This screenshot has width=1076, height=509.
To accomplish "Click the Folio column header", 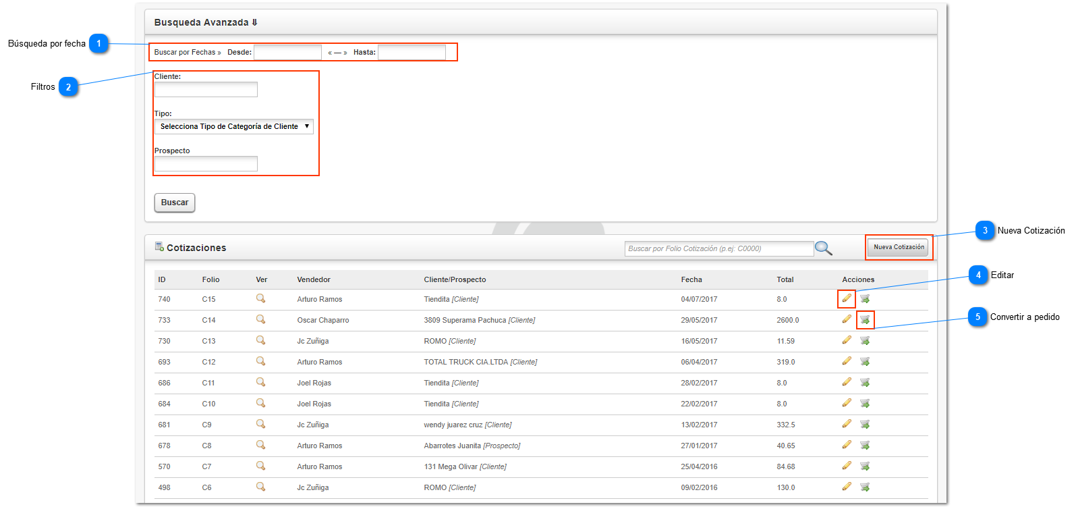I will click(210, 279).
